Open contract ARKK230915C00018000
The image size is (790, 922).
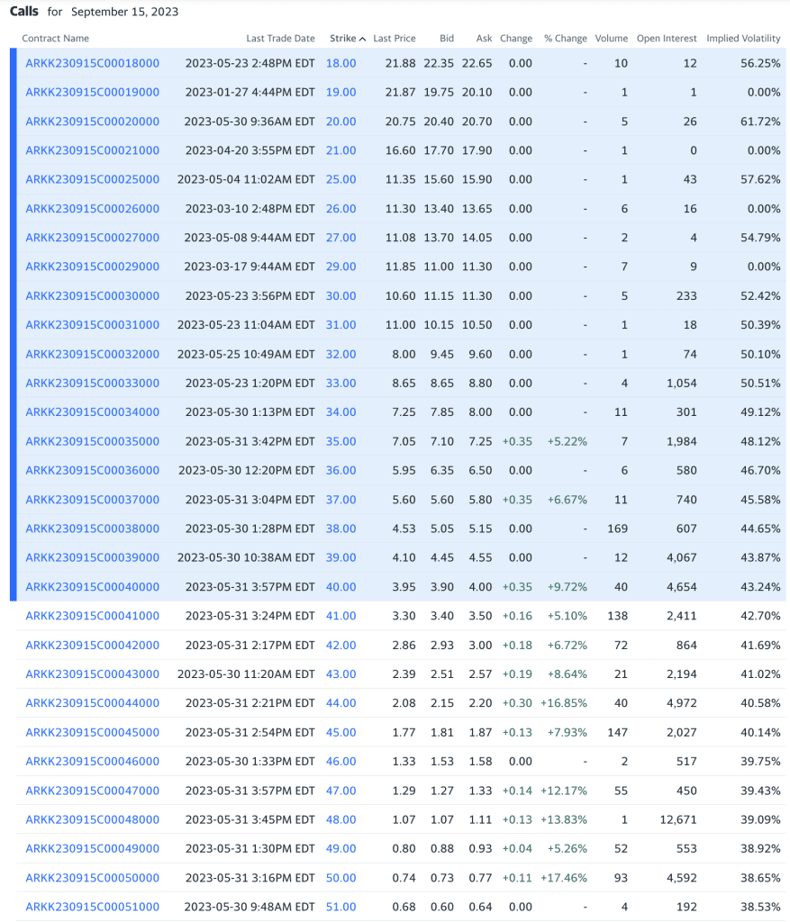(x=93, y=64)
